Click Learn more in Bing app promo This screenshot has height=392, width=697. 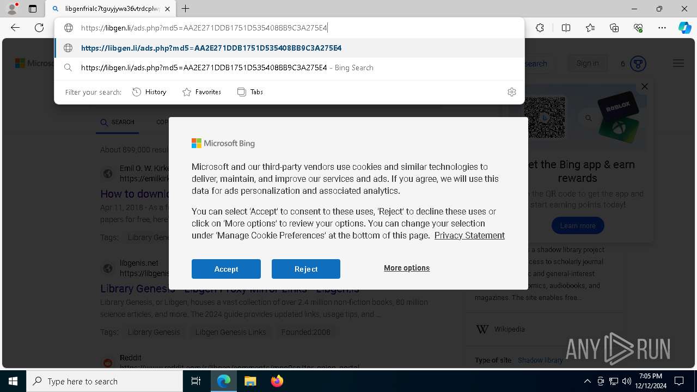[578, 225]
